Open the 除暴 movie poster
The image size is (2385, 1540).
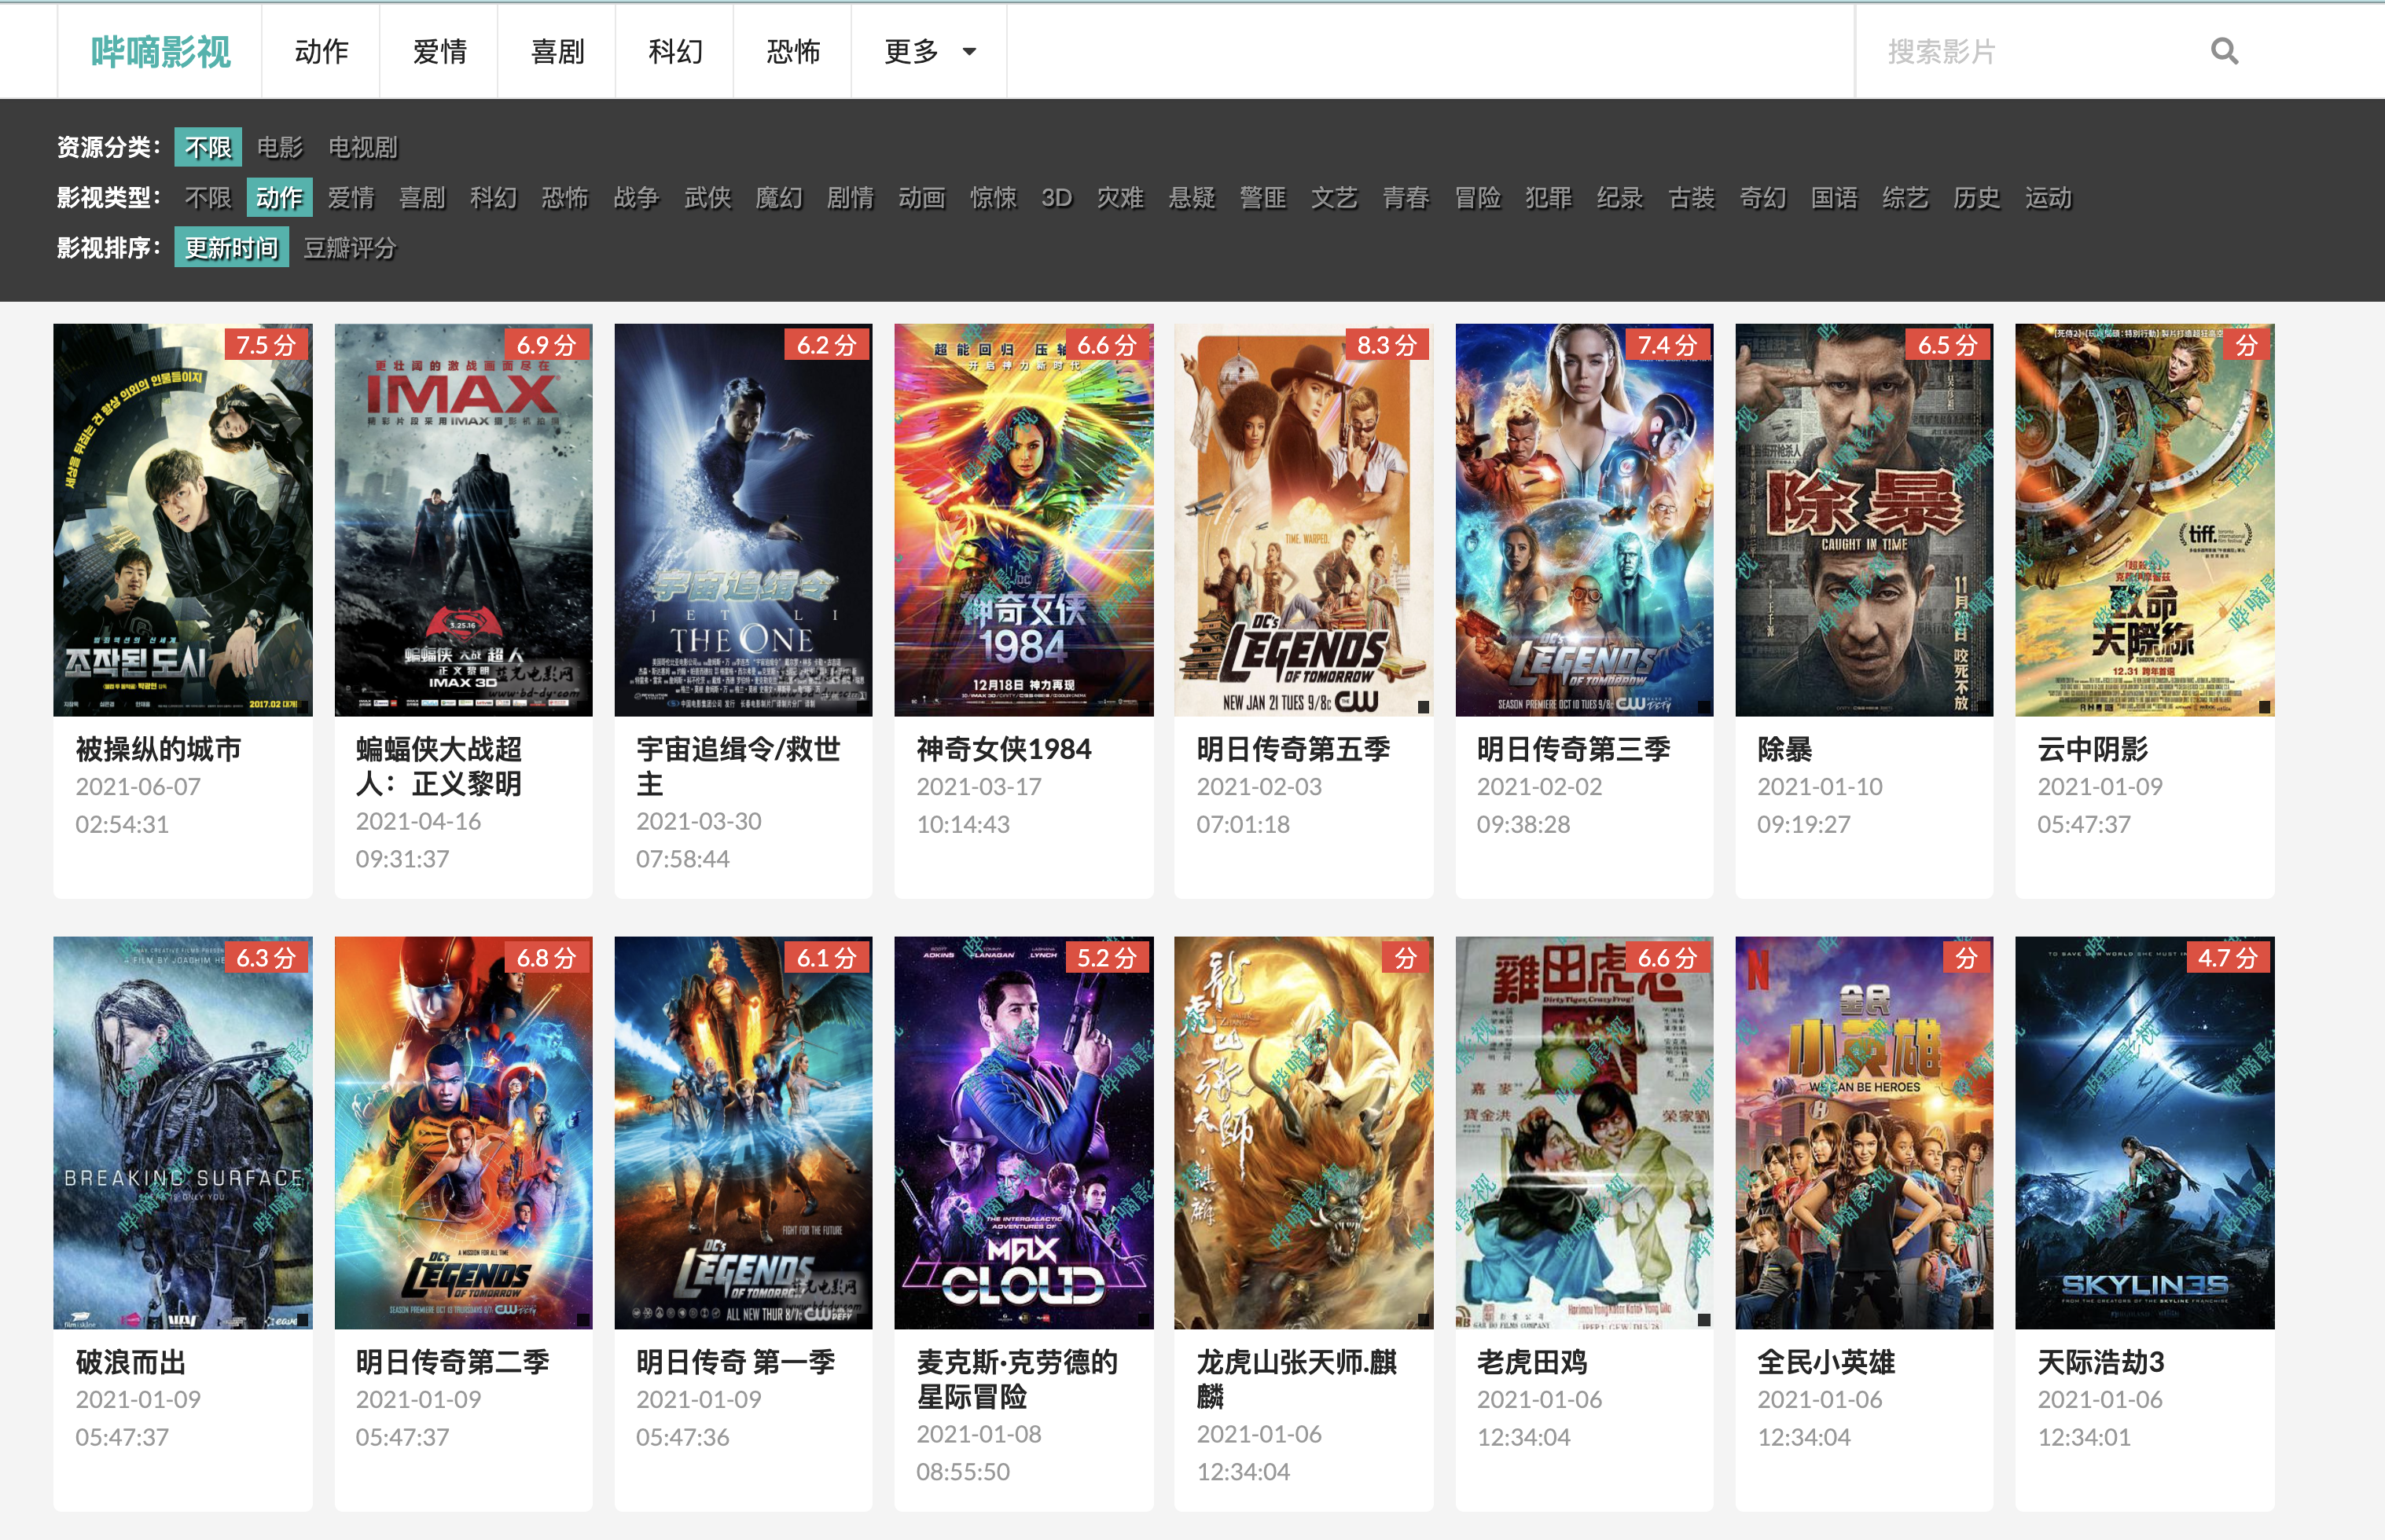(1863, 520)
